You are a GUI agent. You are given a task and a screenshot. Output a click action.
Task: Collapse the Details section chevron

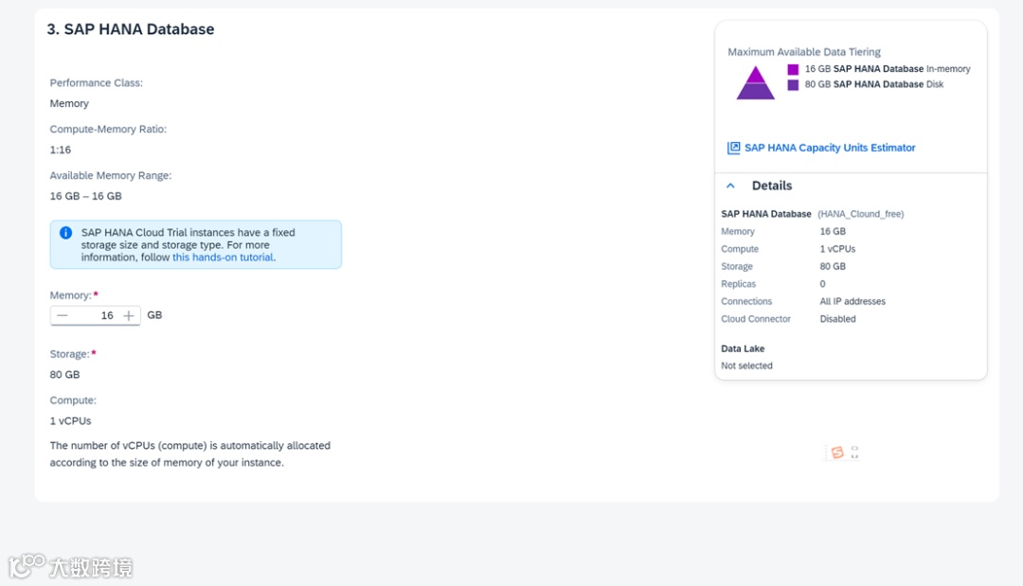pyautogui.click(x=730, y=186)
